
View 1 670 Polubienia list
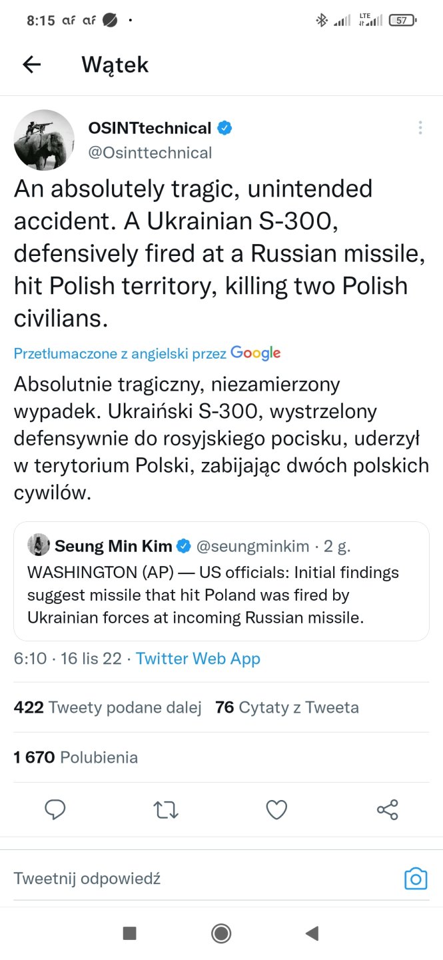click(76, 757)
